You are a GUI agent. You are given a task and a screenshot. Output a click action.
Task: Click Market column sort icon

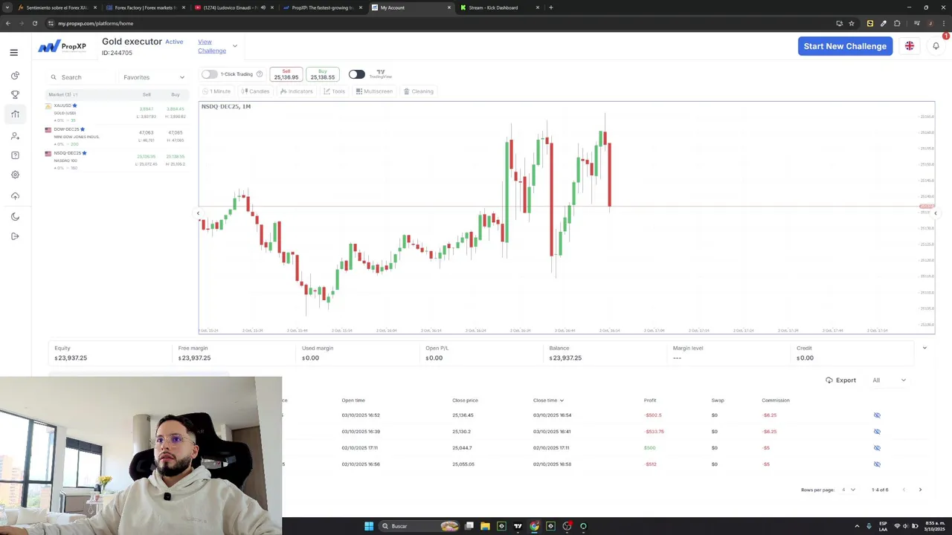click(75, 95)
